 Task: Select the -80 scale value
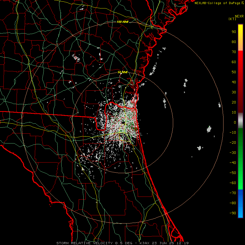[233, 203]
